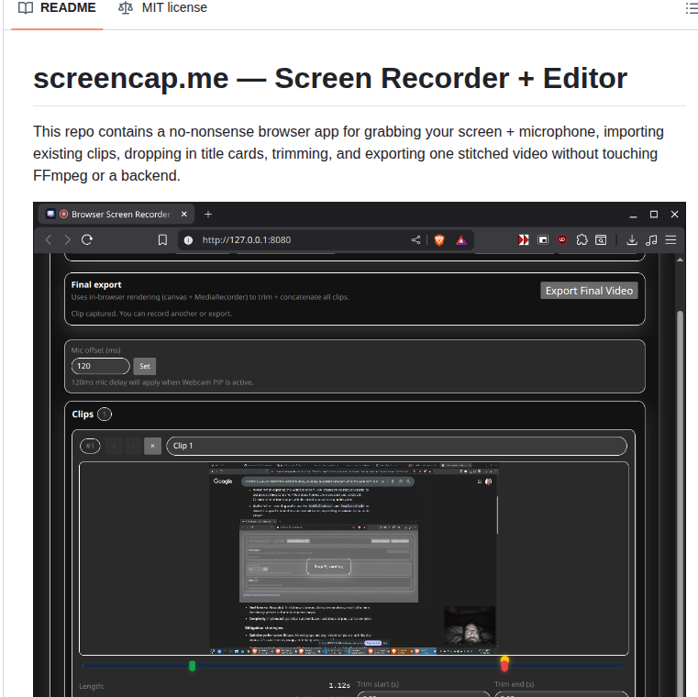Move Clip 1 down with the arrow
The height and width of the screenshot is (697, 698).
coord(133,446)
